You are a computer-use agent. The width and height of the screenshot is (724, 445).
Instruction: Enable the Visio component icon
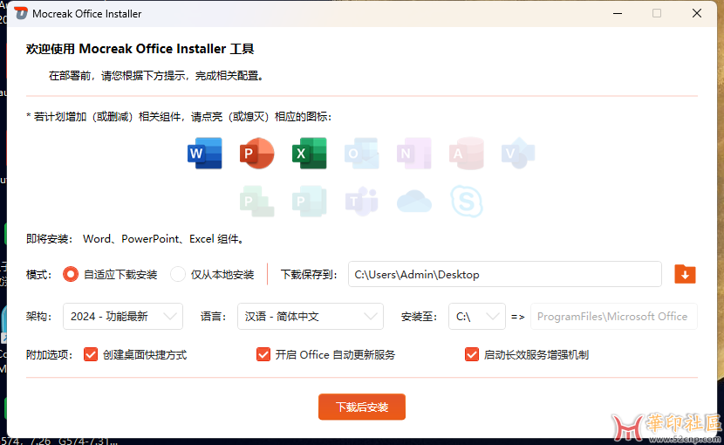(518, 154)
